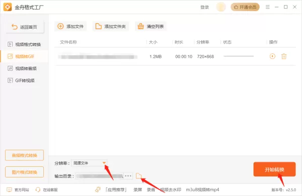Browse output directory with the ... button
The image size is (302, 196).
coord(128,176)
